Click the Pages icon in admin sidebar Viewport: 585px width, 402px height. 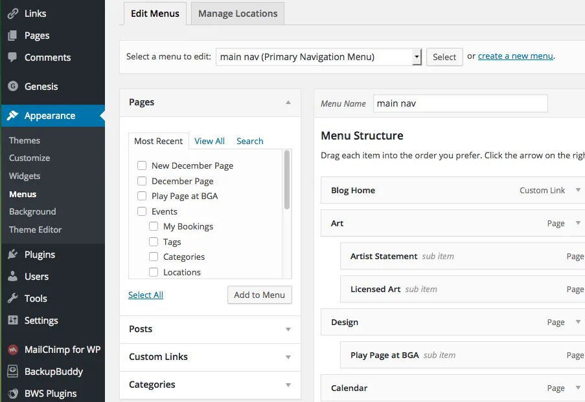pyautogui.click(x=13, y=36)
